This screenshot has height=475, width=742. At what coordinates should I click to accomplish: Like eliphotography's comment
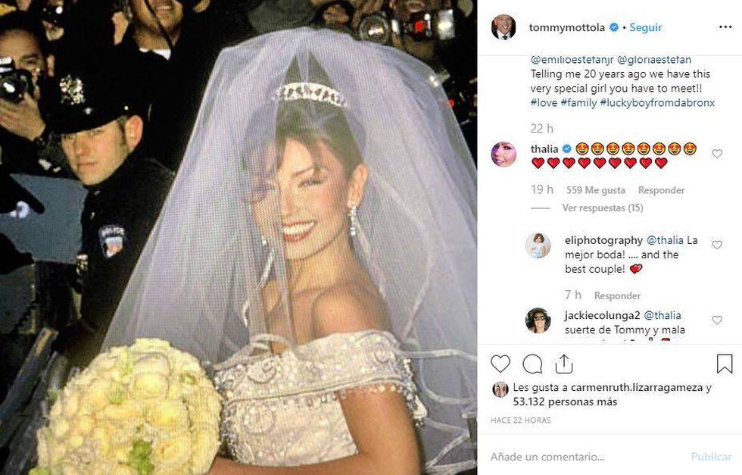[717, 245]
